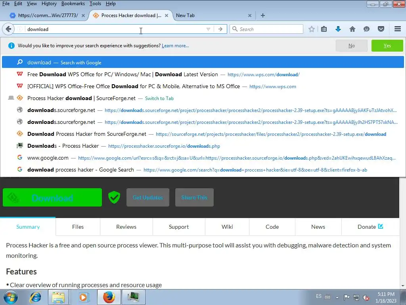This screenshot has height=305, width=406.
Task: Select [OFFICIAL] WPS Office-Free Office suggestion
Action: 203,86
